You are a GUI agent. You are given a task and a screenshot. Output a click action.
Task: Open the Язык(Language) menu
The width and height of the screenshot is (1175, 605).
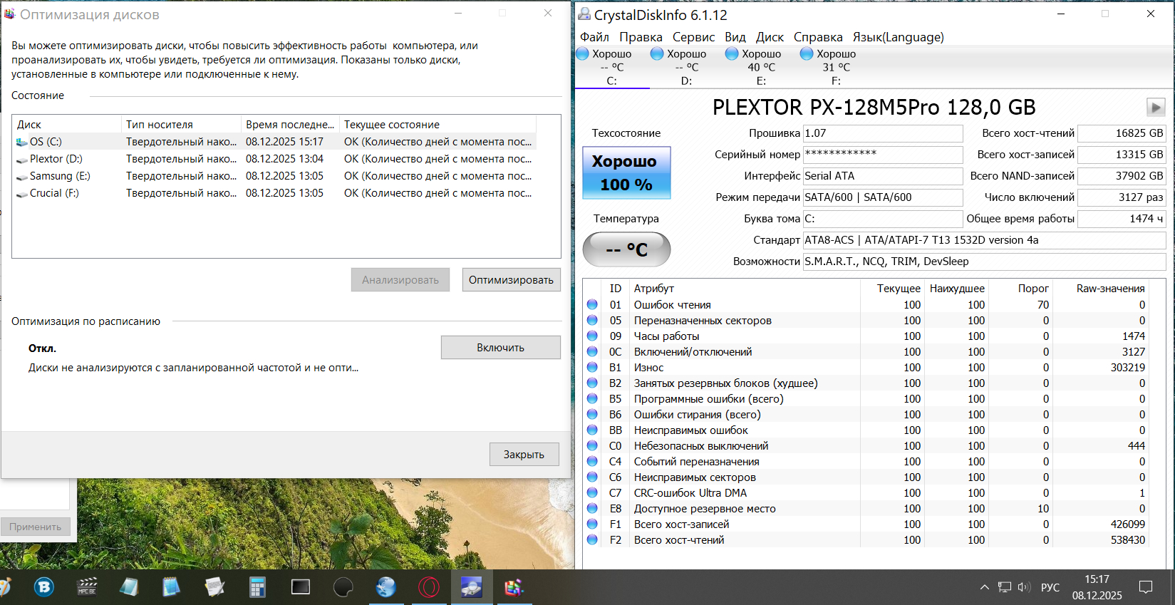tap(898, 37)
